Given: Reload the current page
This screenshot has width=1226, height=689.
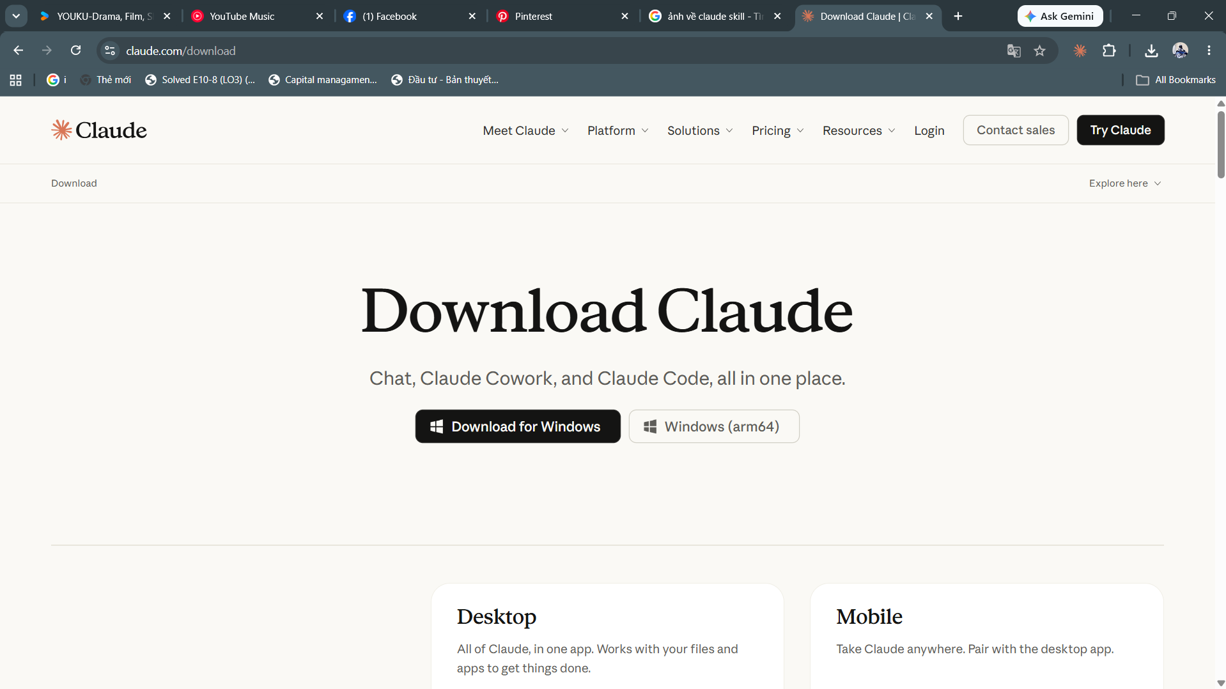Looking at the screenshot, I should click(75, 50).
